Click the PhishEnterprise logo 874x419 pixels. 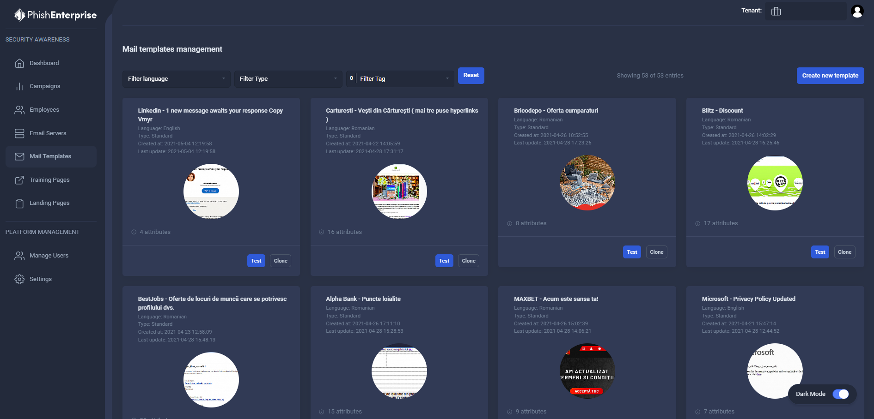coord(55,15)
